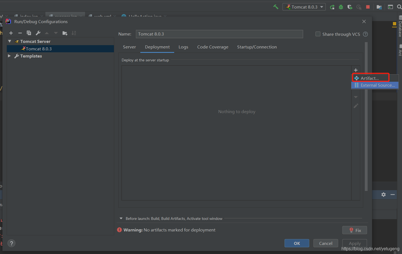Screen dimensions: 402x254
Task: Click the green hammer Build Project icon
Action: pyautogui.click(x=276, y=7)
